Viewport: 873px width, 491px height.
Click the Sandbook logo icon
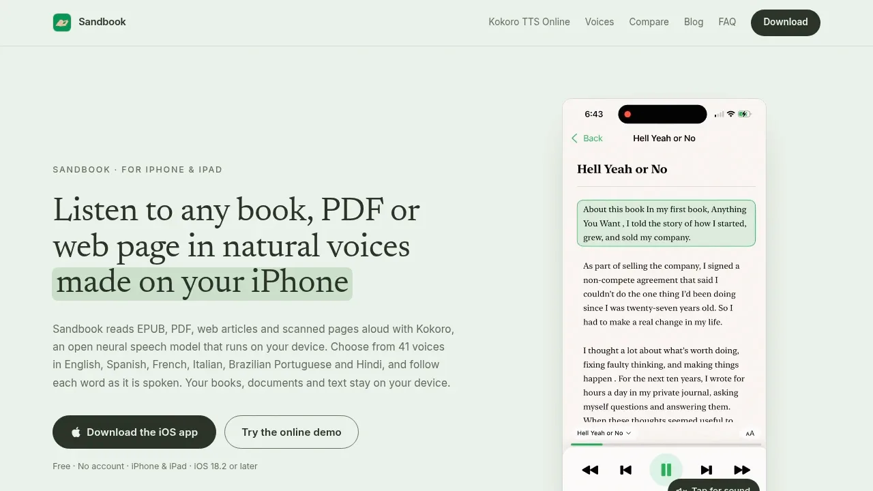point(62,23)
